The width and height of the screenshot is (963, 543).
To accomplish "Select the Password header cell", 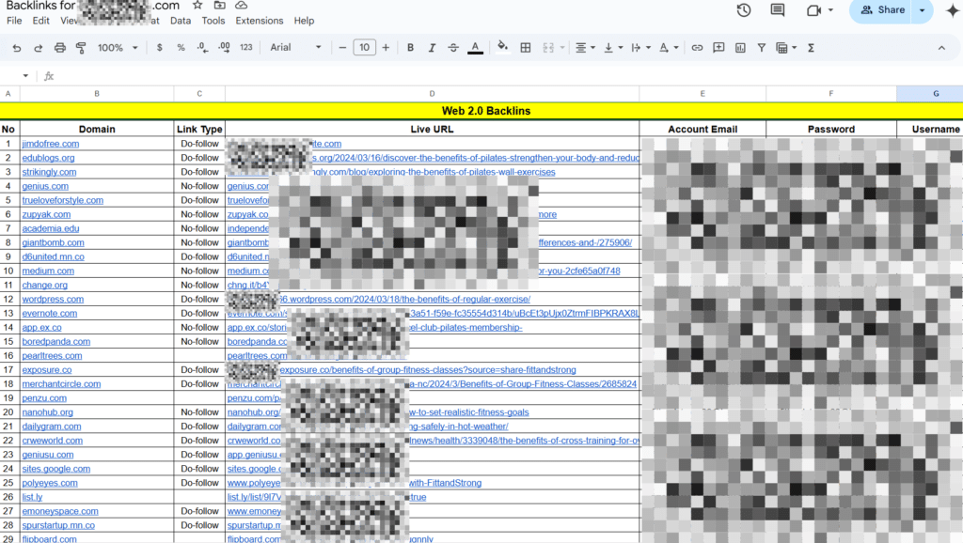I will pyautogui.click(x=831, y=129).
